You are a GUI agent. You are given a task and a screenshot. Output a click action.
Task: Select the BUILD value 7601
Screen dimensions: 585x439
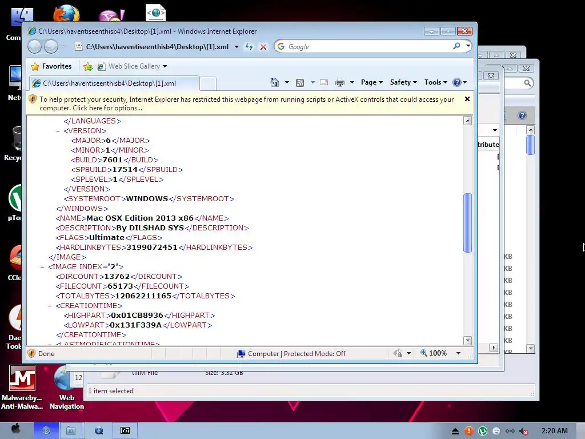[113, 160]
